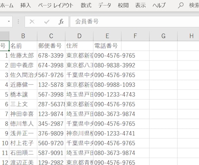Screen dimensions: 199x165
Task: Select phone number cell 090-1233-4743
Action: click(107, 95)
